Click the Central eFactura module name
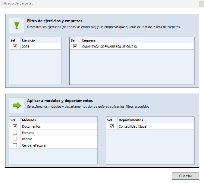This screenshot has height=183, width=204. point(34,145)
